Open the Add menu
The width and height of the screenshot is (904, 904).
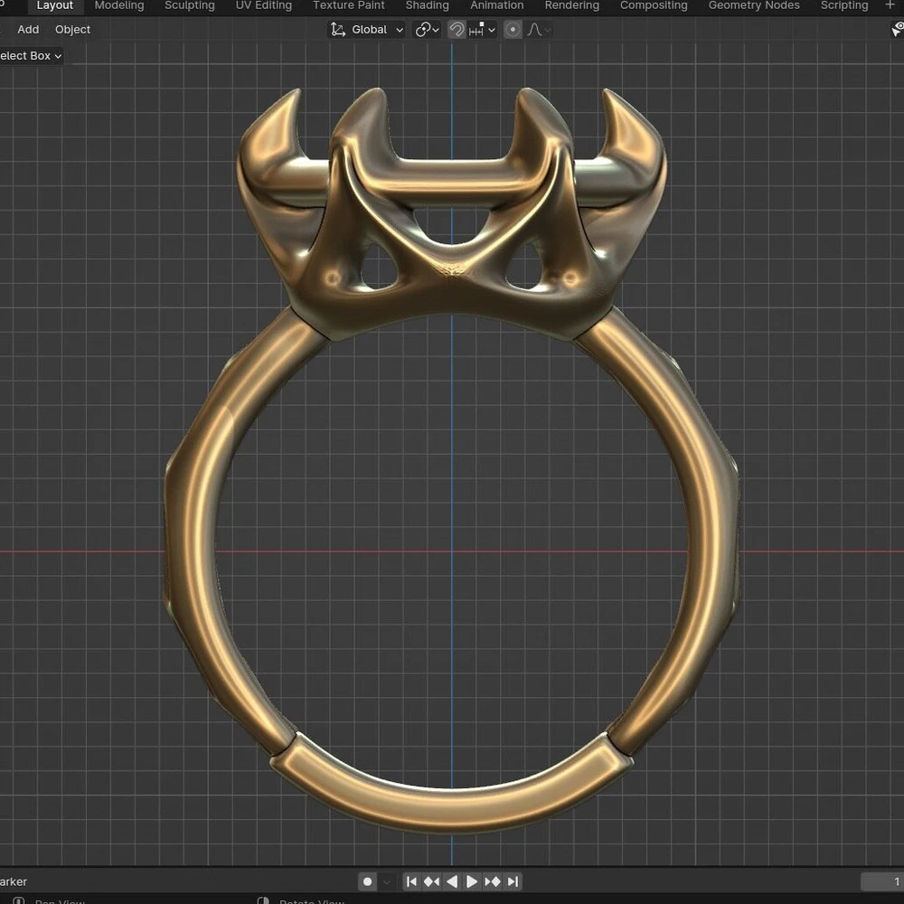point(28,30)
